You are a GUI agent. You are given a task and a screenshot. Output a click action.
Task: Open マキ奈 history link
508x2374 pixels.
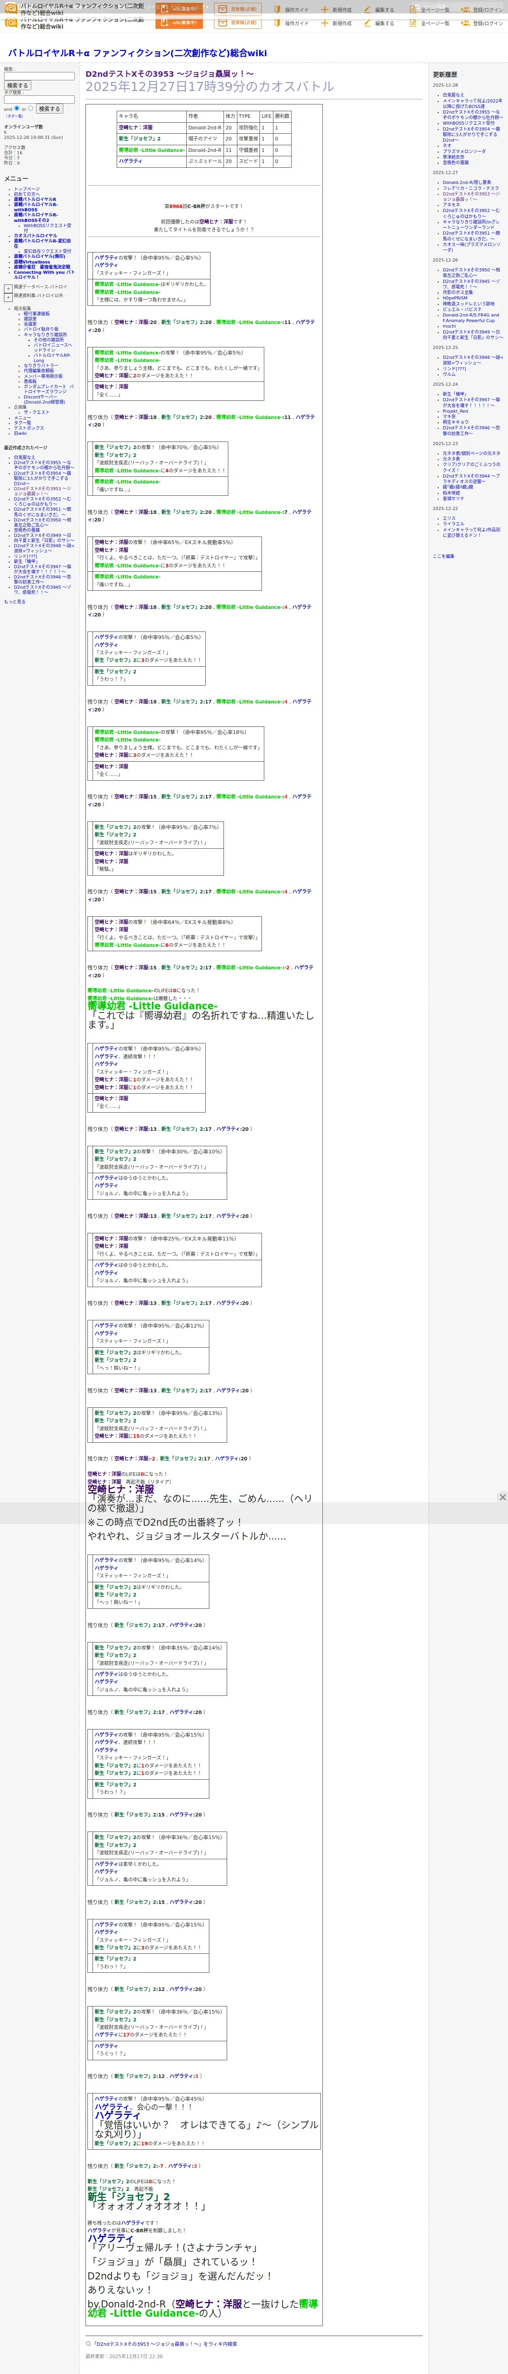click(449, 417)
